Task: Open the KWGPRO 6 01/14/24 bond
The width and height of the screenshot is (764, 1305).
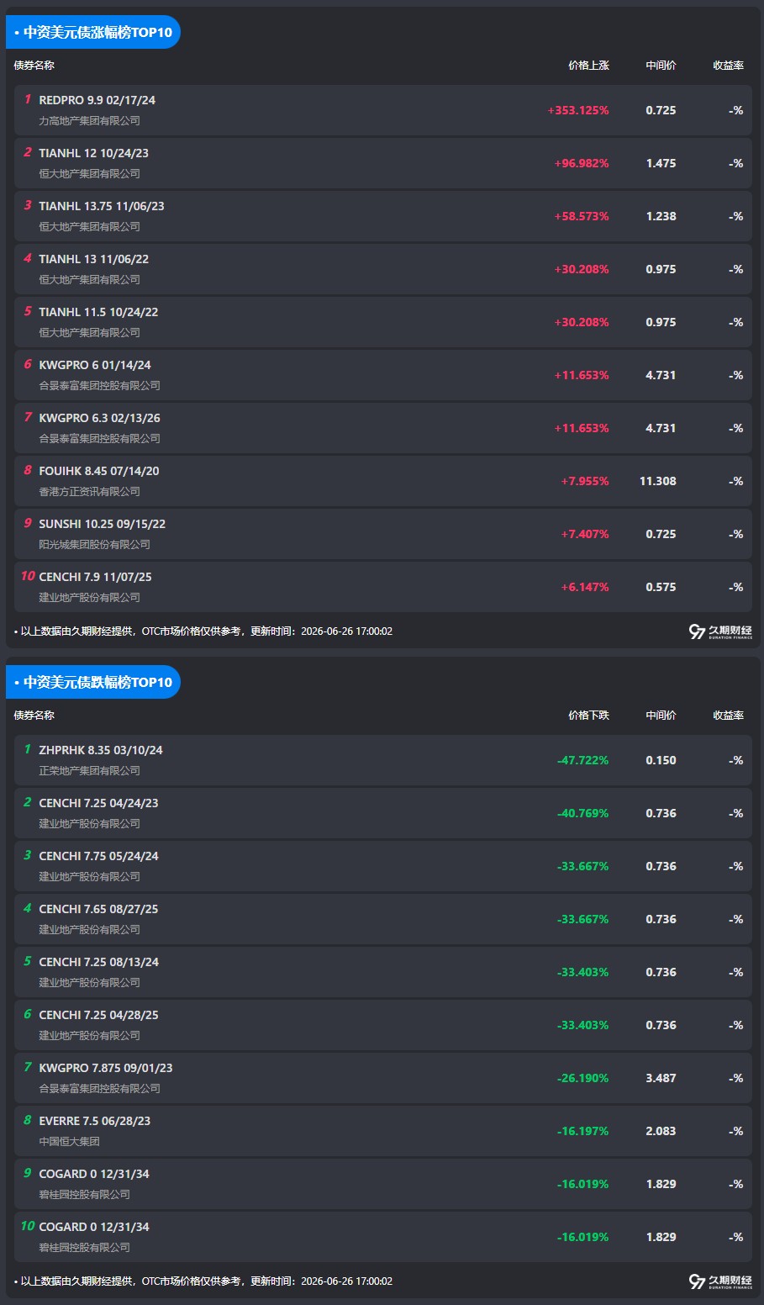Action: tap(383, 375)
